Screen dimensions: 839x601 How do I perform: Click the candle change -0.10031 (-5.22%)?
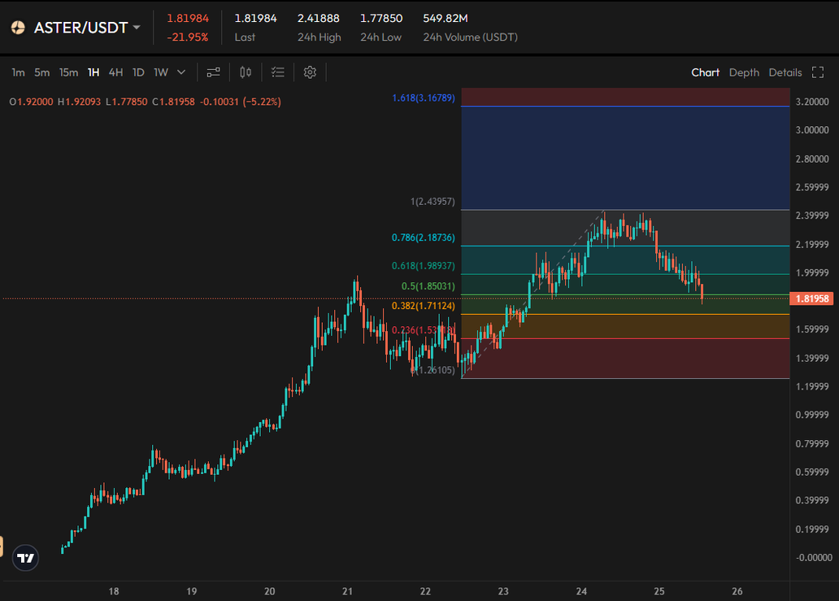click(241, 102)
